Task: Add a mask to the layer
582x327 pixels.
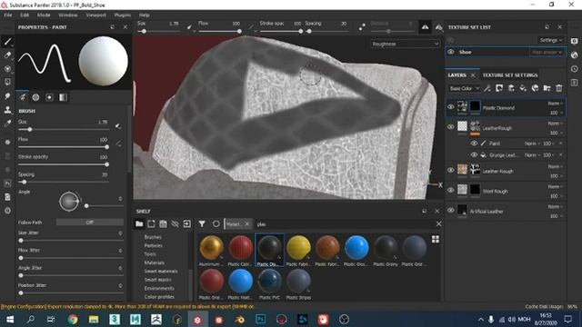Action: point(499,88)
